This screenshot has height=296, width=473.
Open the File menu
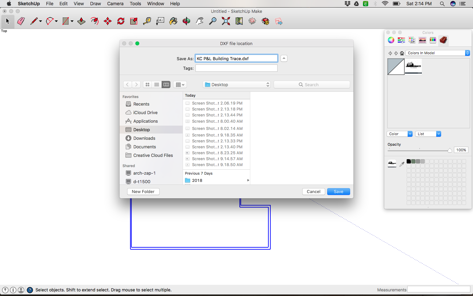tap(50, 4)
